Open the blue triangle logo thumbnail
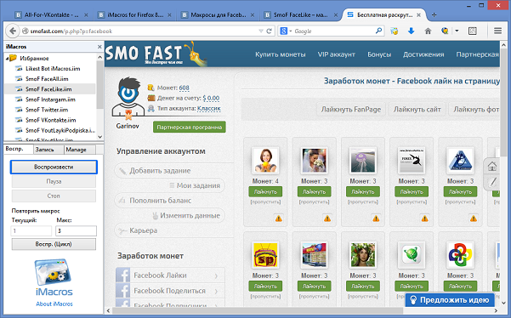Viewport: 511px width, 318px height. (x=460, y=161)
